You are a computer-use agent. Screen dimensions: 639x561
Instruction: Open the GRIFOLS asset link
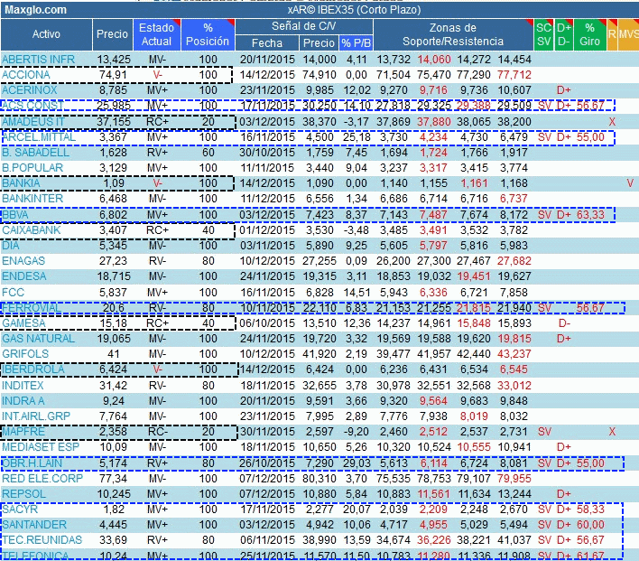pos(25,354)
